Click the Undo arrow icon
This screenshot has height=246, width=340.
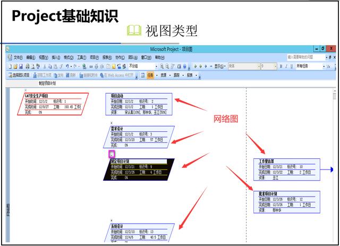67,66
